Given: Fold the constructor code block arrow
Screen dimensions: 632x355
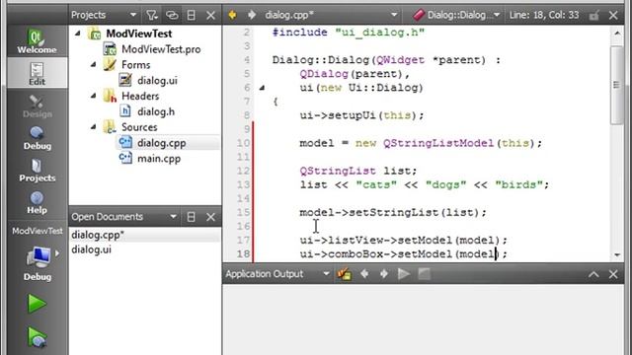Looking at the screenshot, I should (262, 88).
